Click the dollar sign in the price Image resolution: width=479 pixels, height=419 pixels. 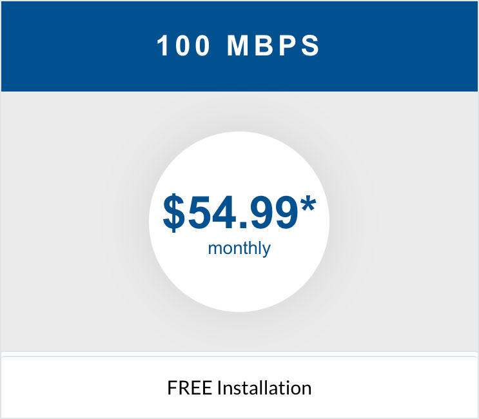pos(174,213)
